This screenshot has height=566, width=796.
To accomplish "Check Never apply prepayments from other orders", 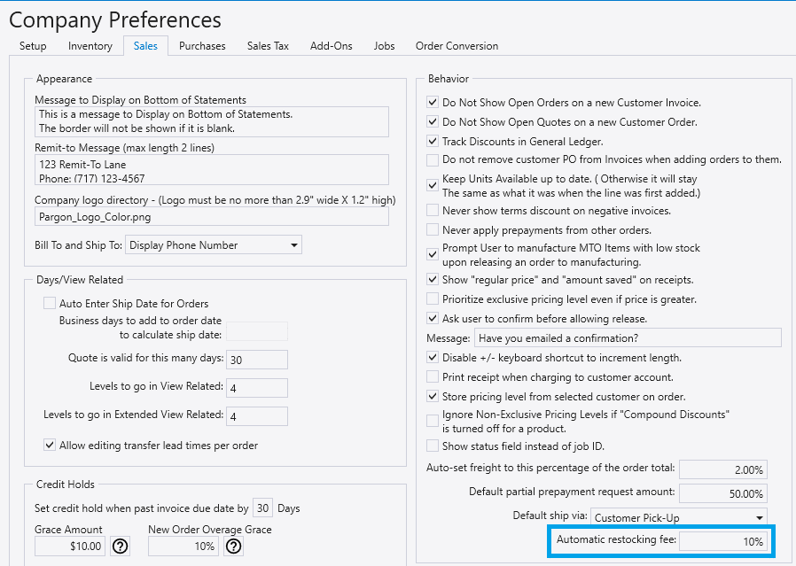I will [433, 229].
